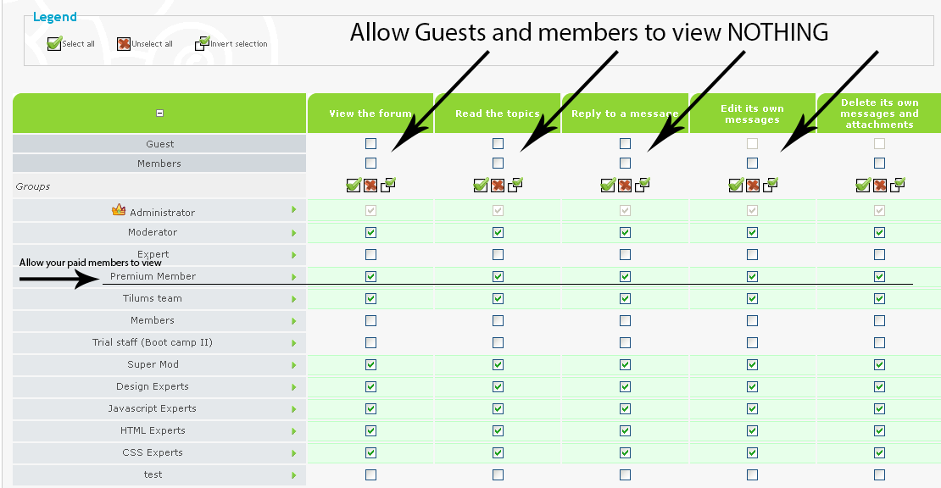The image size is (941, 488).
Task: Click the Administrator crown icon
Action: [119, 210]
